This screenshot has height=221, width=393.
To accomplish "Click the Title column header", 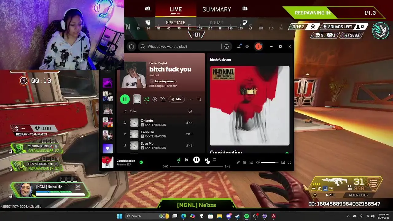I will [x=133, y=111].
